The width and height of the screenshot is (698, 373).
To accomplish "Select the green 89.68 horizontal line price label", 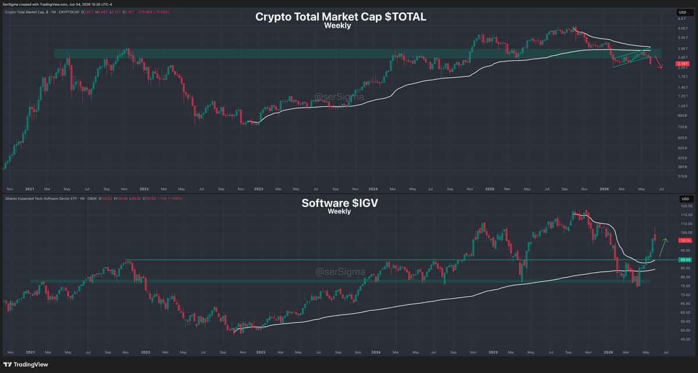I will point(684,260).
